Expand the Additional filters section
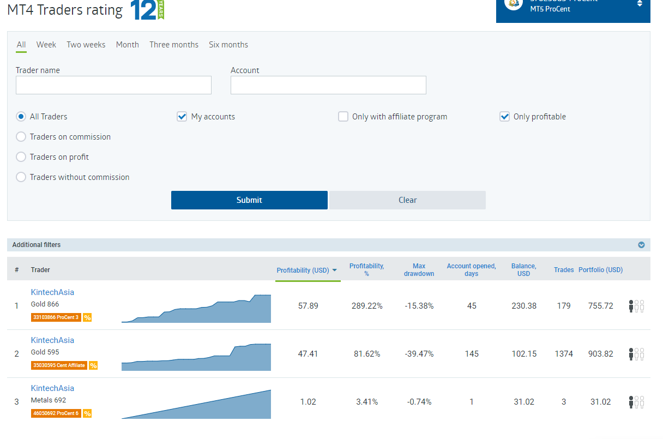The width and height of the screenshot is (663, 439). [x=641, y=245]
